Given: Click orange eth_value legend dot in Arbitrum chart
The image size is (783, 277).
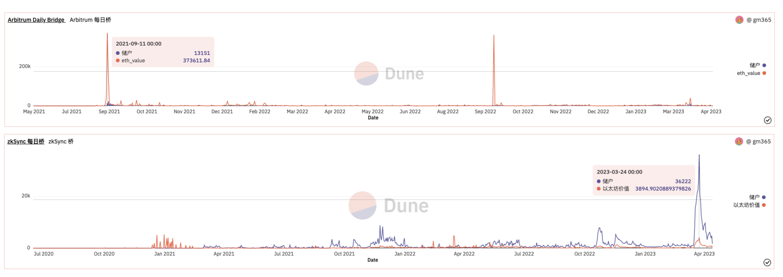Looking at the screenshot, I should 764,73.
